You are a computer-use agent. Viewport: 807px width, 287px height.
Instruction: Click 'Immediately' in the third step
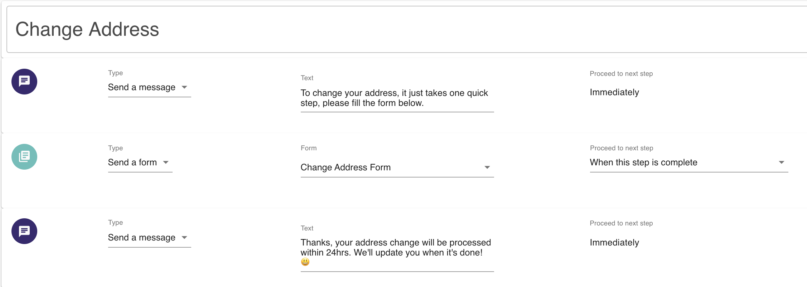point(614,243)
